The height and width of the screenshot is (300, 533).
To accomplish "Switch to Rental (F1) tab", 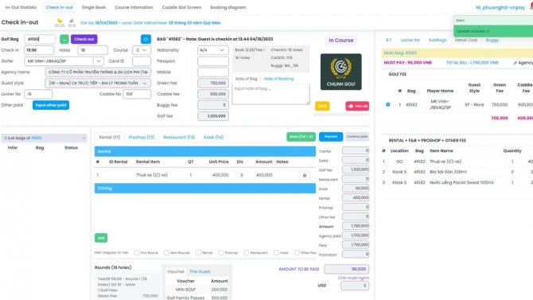I will pos(110,137).
